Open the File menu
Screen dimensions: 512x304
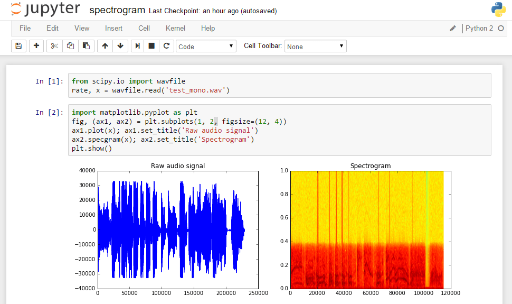(x=25, y=28)
